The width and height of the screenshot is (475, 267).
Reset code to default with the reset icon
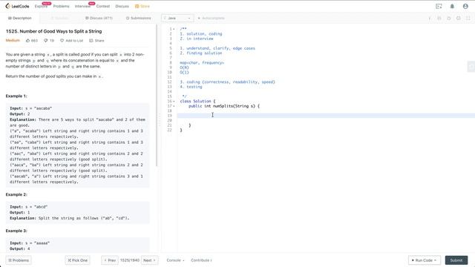point(448,19)
